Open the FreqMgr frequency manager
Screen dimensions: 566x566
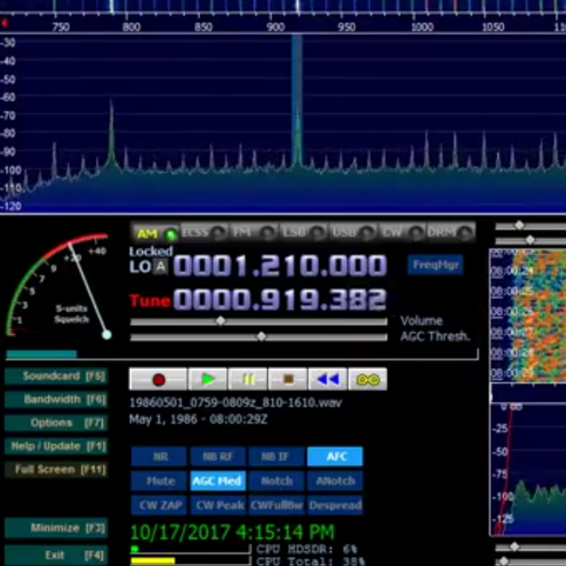(436, 265)
